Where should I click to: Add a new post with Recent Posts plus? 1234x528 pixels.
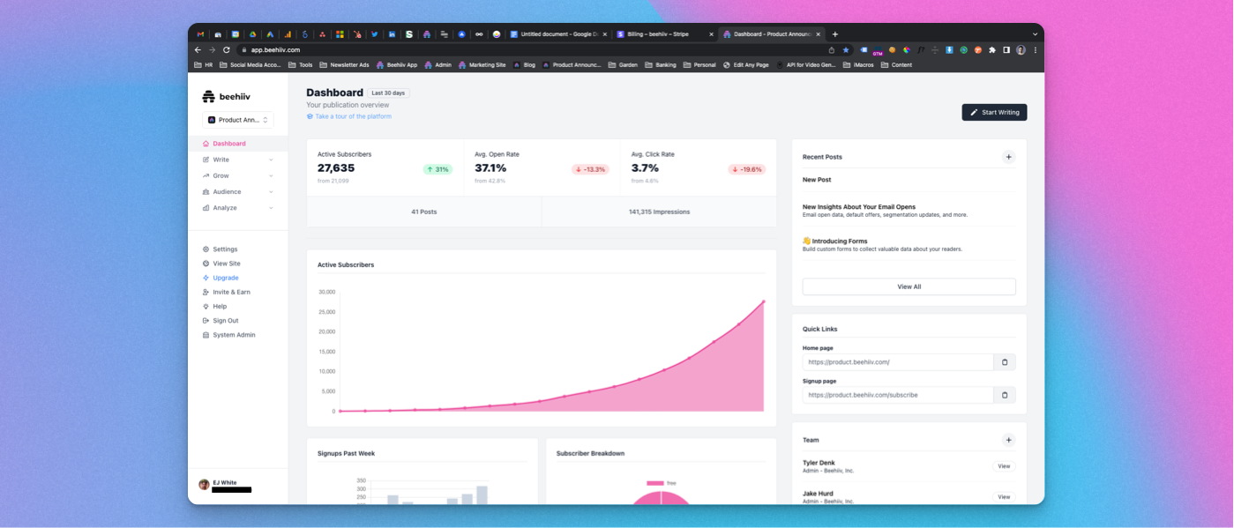pyautogui.click(x=1008, y=157)
